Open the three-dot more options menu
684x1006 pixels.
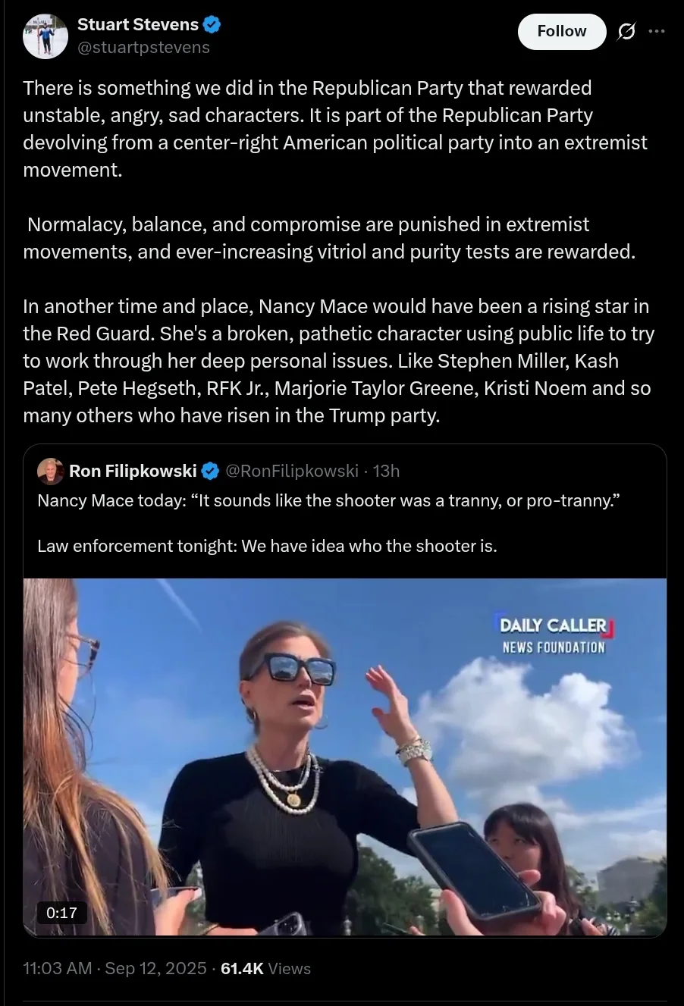(657, 31)
